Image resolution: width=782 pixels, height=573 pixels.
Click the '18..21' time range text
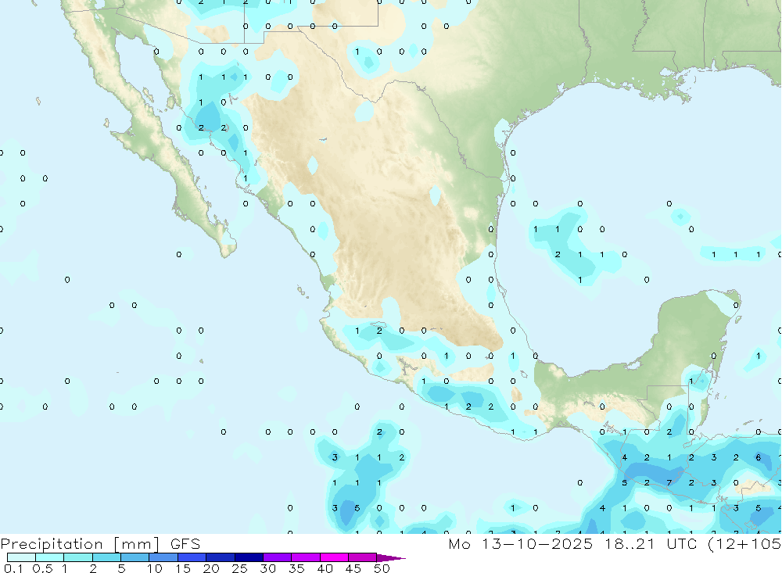point(630,543)
